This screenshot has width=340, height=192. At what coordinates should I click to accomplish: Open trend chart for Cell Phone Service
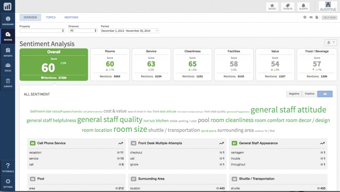(x=121, y=143)
